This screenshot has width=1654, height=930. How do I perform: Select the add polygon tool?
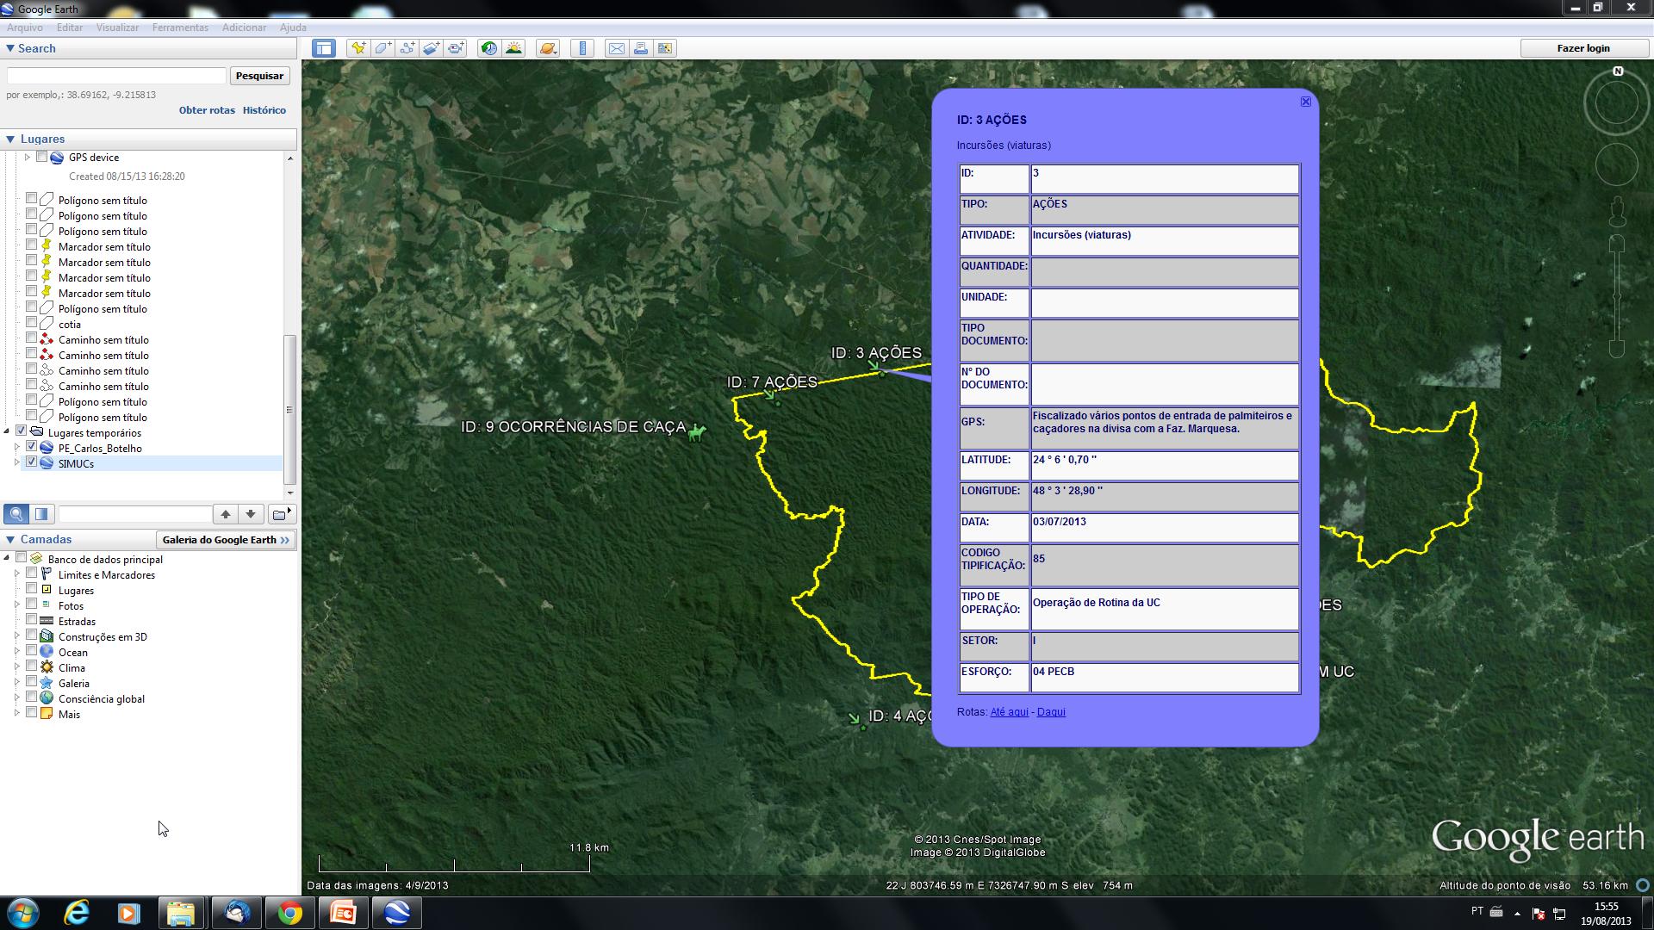(382, 48)
